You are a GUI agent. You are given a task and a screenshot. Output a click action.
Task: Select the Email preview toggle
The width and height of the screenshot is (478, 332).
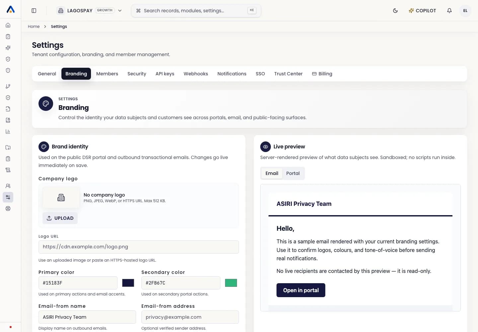pyautogui.click(x=272, y=173)
